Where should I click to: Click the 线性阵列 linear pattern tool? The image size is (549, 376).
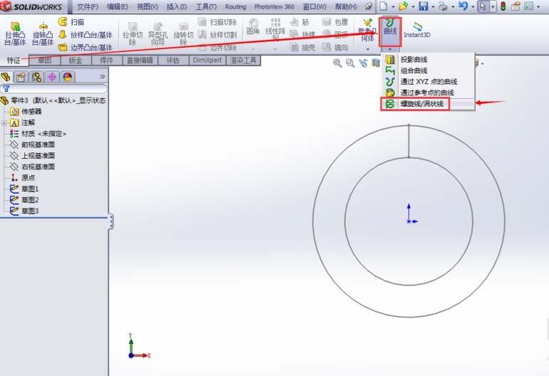(275, 30)
